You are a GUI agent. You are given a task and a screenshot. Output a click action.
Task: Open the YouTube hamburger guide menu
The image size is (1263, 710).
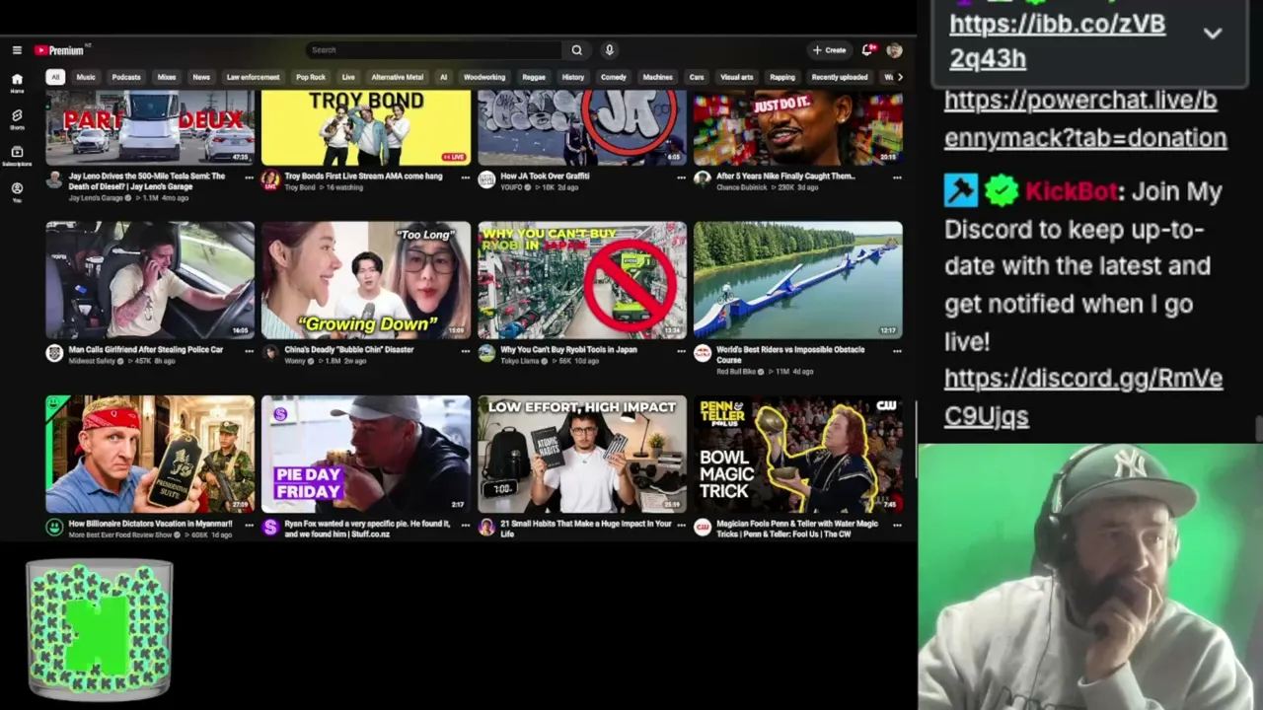[17, 50]
